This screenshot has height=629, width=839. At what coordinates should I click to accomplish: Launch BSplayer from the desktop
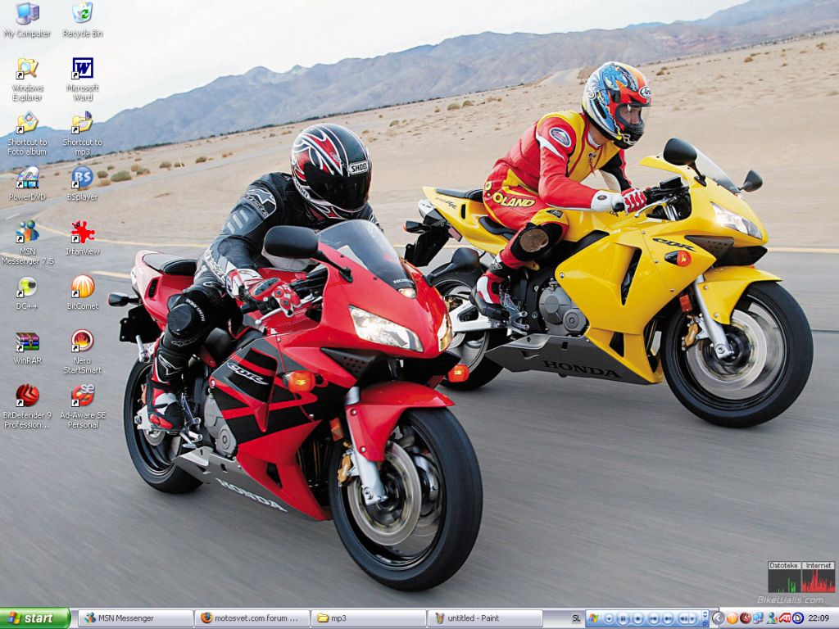click(x=83, y=183)
